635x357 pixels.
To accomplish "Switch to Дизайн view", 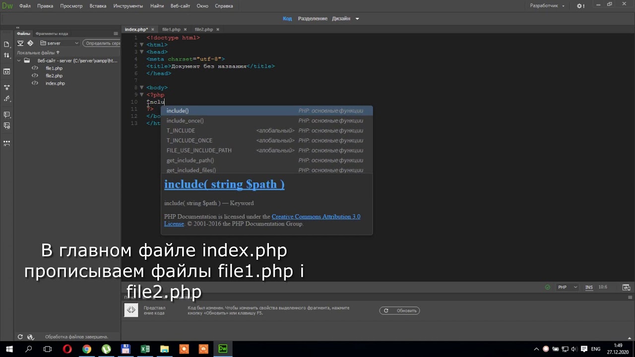I will tap(341, 18).
